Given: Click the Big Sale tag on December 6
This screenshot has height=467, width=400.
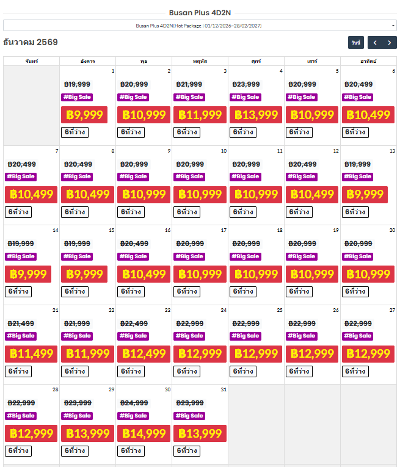Looking at the screenshot, I should coord(357,97).
